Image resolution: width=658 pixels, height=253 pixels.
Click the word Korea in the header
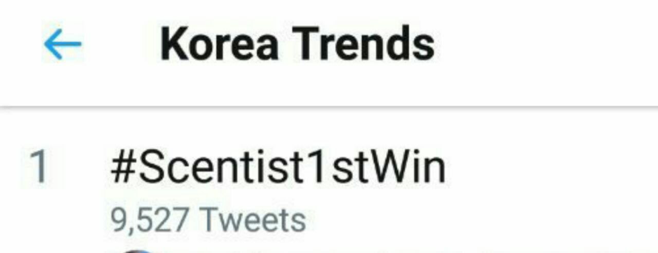220,44
